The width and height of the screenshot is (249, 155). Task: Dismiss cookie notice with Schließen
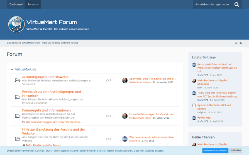(235, 150)
